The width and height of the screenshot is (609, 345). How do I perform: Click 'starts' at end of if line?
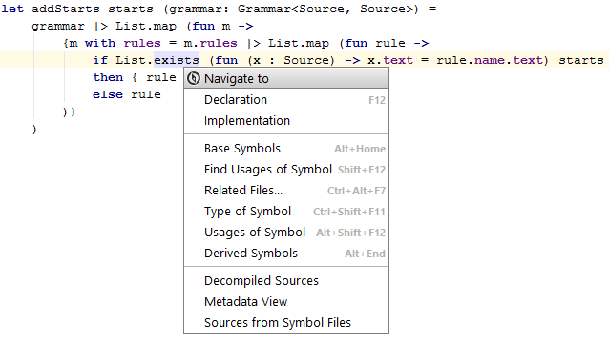pos(581,60)
